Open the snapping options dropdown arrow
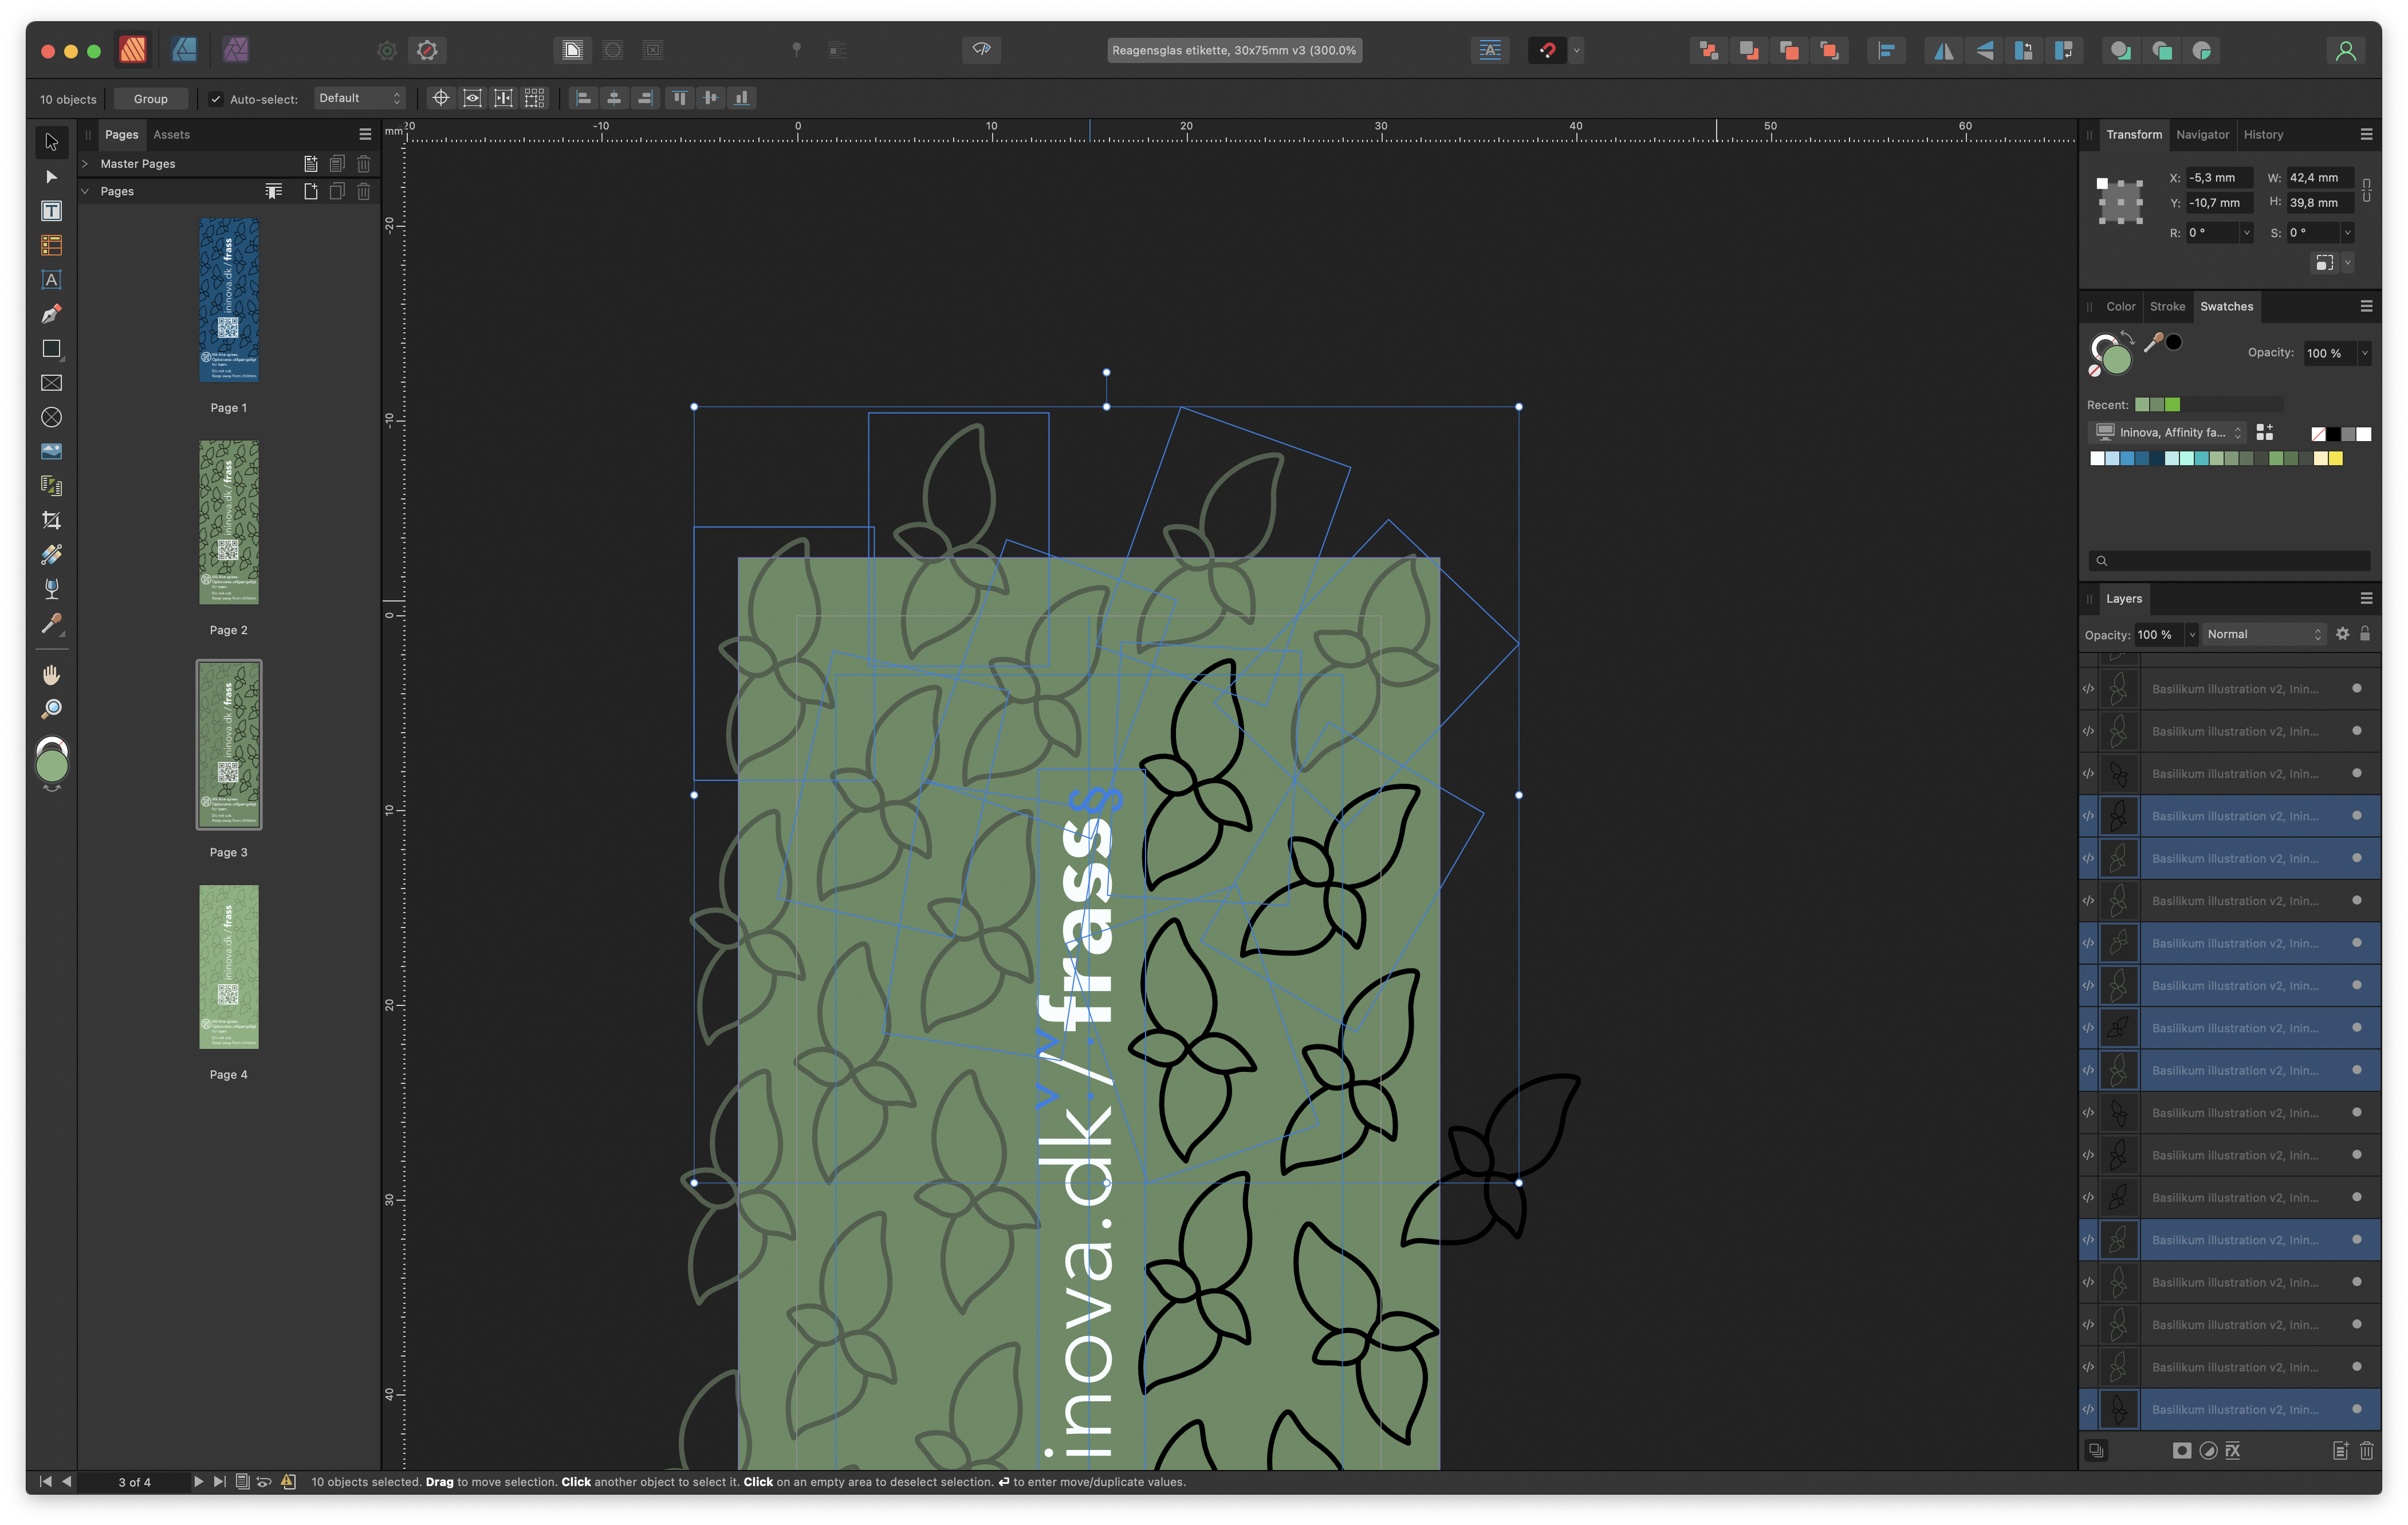The height and width of the screenshot is (1525, 2408). coord(1576,50)
